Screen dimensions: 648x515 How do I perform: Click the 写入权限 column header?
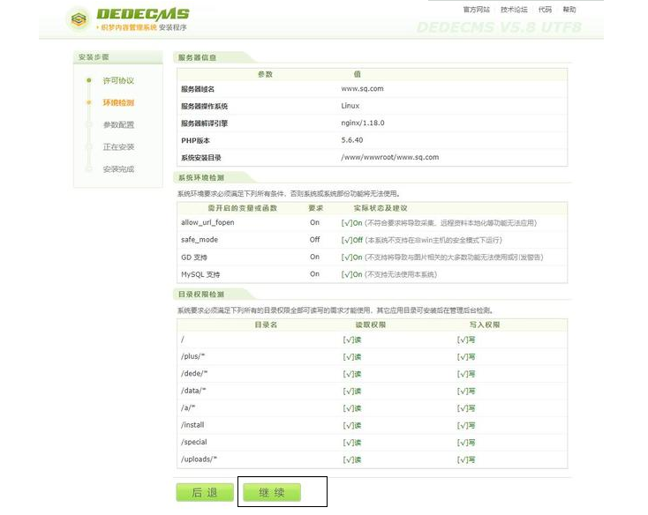485,325
